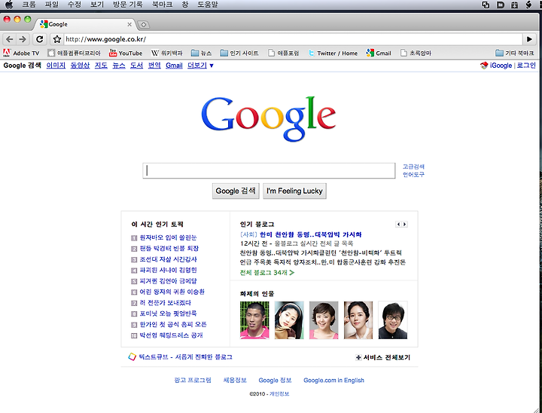The height and width of the screenshot is (413, 542).
Task: Expand the 인기 사이트 bookmark folder
Action: (239, 53)
